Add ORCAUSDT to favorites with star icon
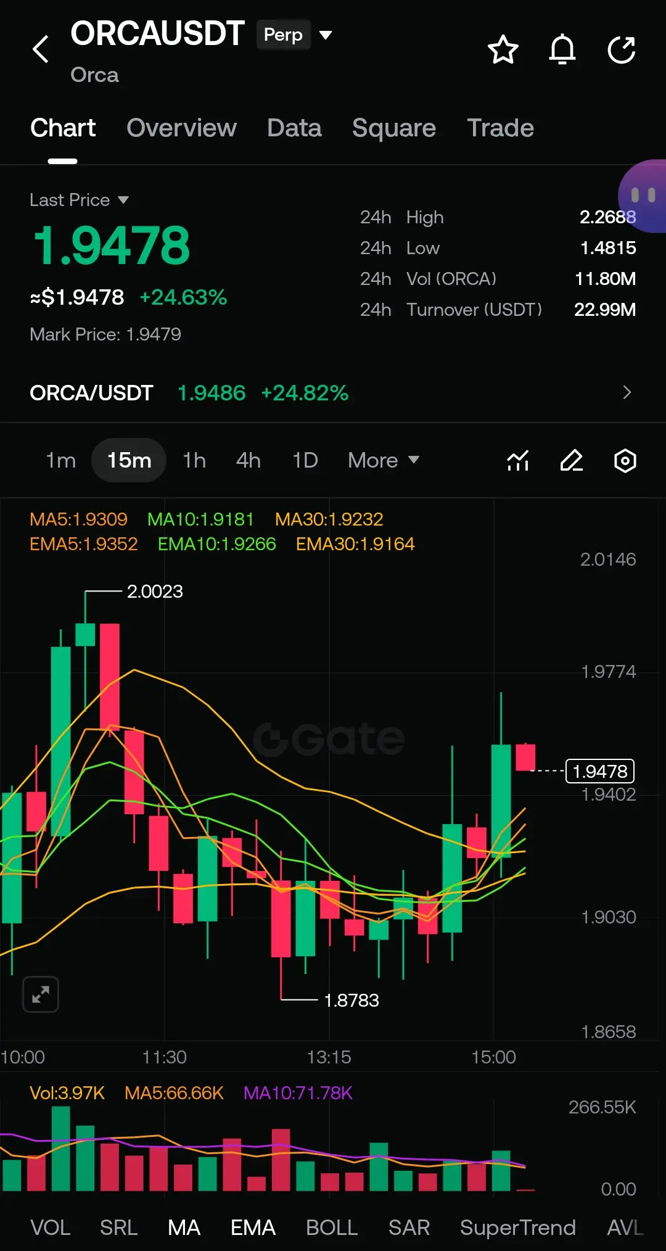 pyautogui.click(x=503, y=49)
